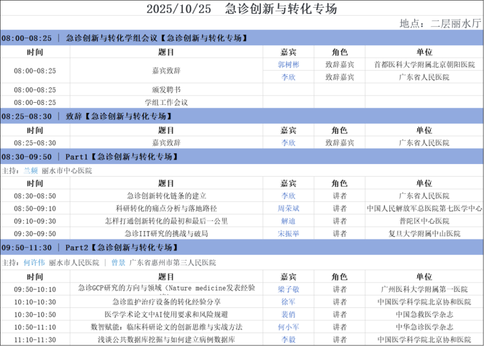This screenshot has width=484, height=346.
Task: Open speaker link 周荣斌
Action: click(x=288, y=208)
